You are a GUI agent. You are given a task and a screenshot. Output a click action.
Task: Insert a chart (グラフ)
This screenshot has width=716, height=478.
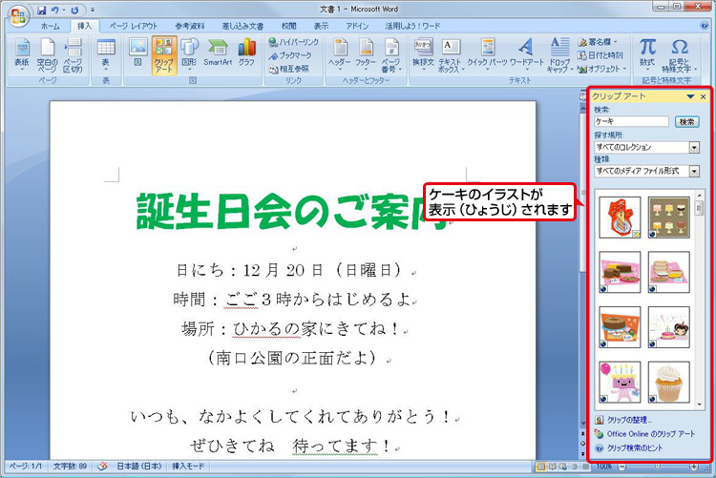[x=246, y=53]
